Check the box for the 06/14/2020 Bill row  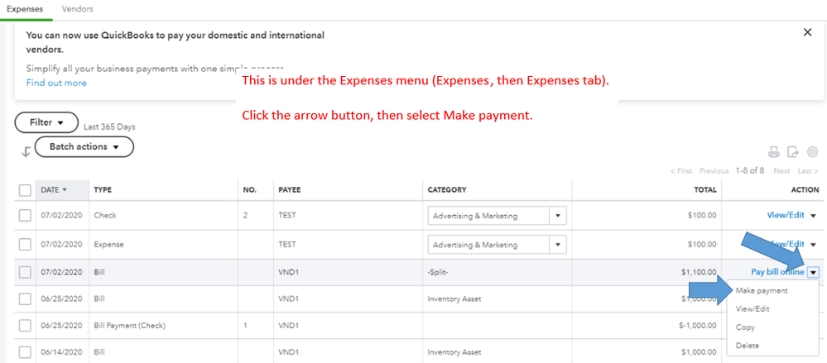(x=25, y=352)
